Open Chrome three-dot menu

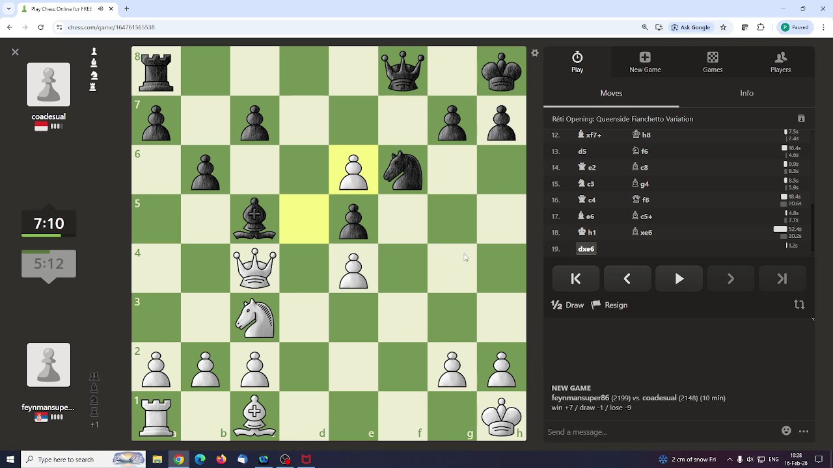point(823,27)
